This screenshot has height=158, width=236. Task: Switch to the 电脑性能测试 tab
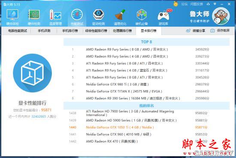(x=18, y=31)
